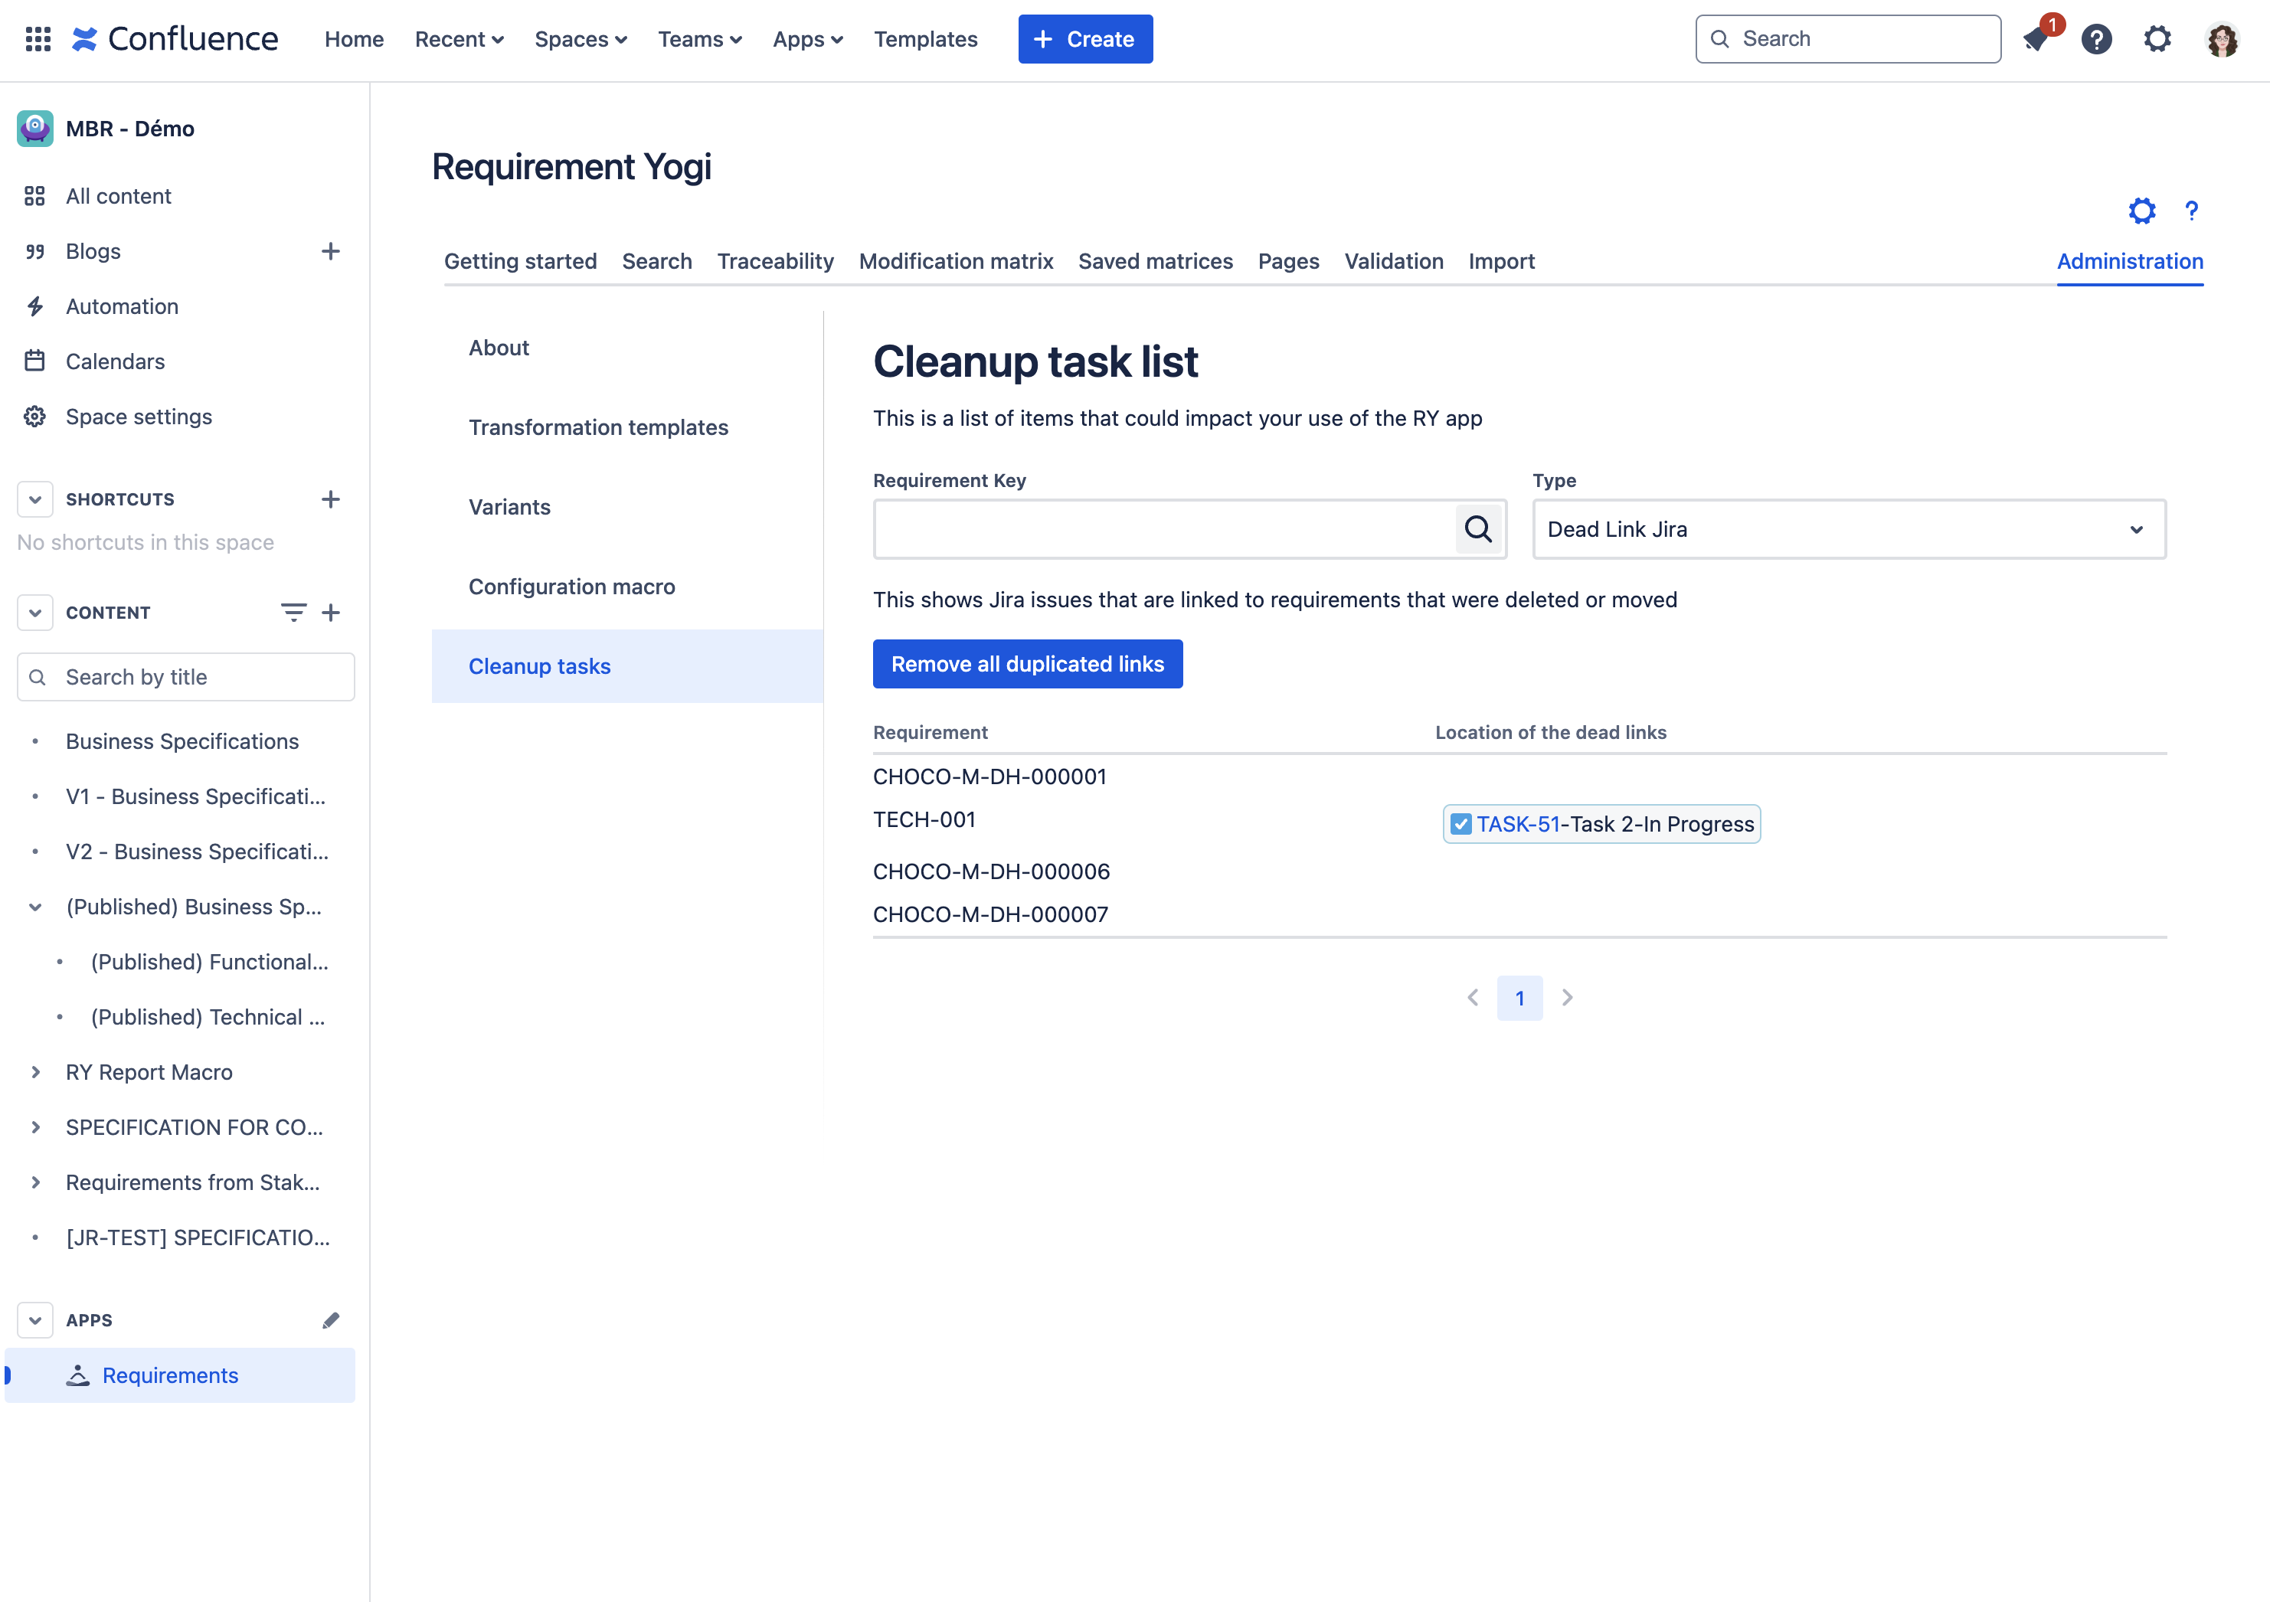Switch to the Traceability tab

tap(775, 261)
